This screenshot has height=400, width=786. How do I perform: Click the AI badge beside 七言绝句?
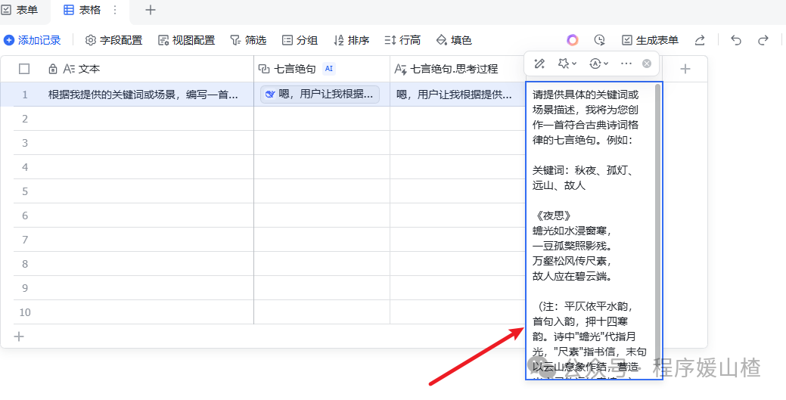[329, 69]
